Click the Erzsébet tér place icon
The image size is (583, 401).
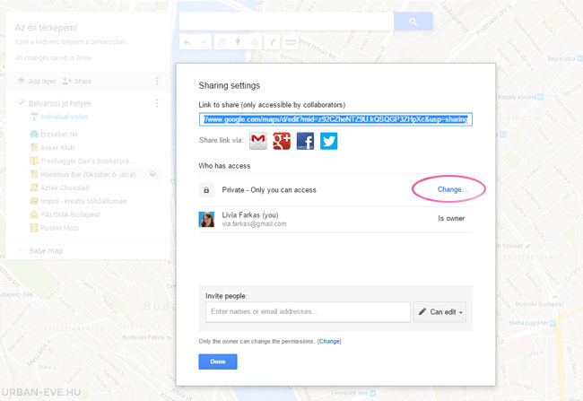click(x=34, y=135)
